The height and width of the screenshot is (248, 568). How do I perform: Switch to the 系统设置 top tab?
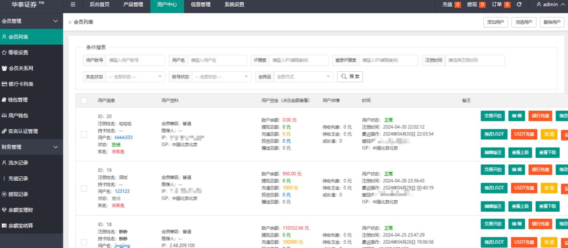coord(234,5)
